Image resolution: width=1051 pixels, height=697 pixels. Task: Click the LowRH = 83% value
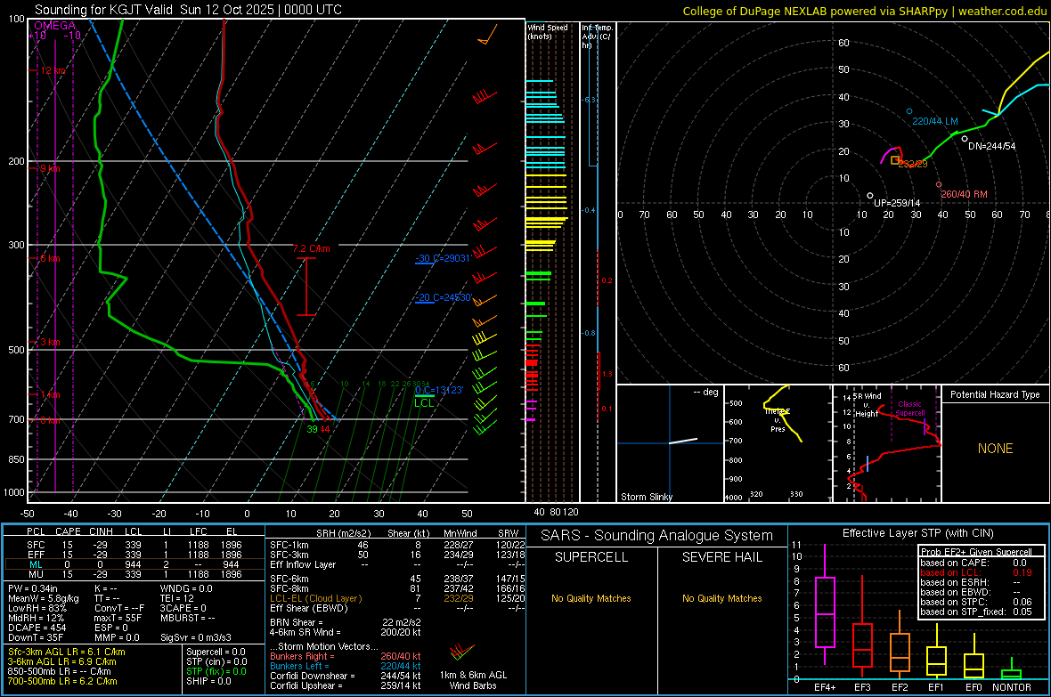coord(37,608)
